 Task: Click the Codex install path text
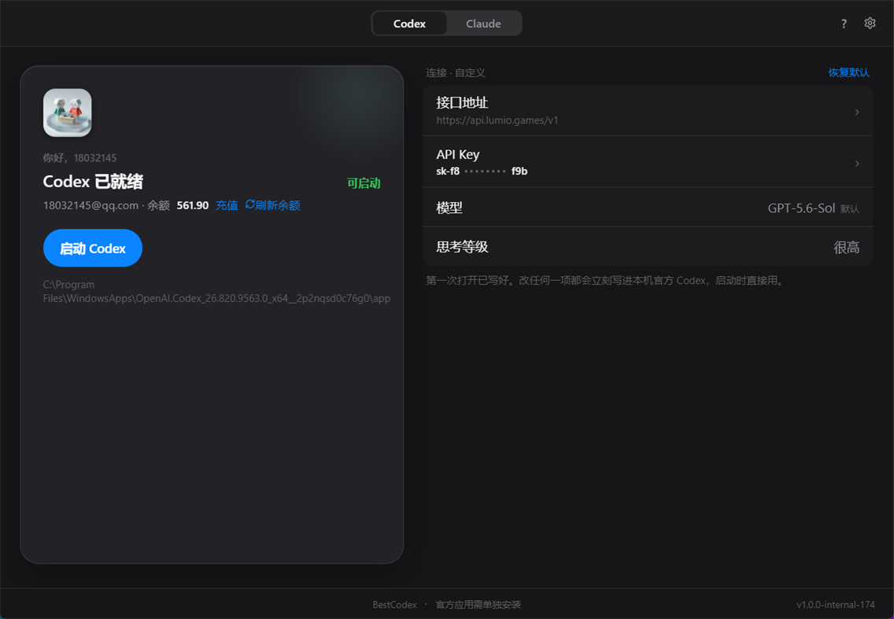tap(216, 291)
